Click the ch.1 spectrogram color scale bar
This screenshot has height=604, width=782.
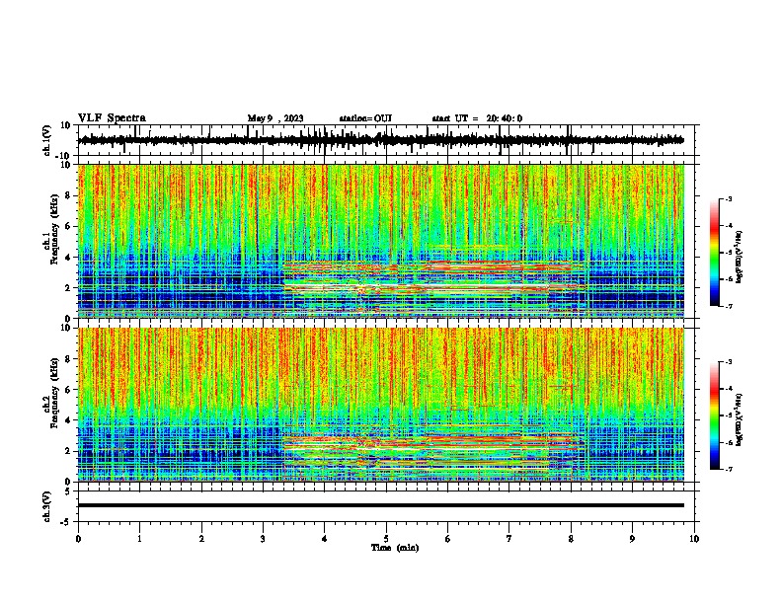tap(714, 253)
